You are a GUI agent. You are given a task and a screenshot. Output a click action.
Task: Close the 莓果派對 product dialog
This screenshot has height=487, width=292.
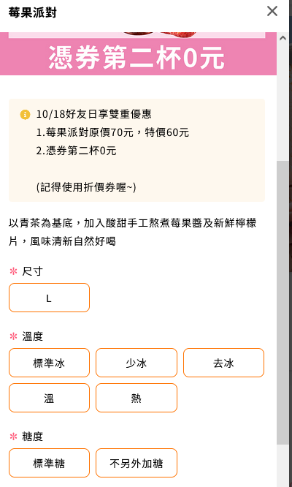tap(272, 11)
